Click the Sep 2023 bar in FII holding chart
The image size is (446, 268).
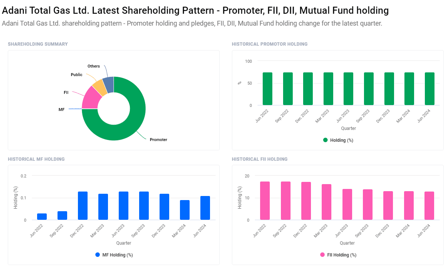[x=368, y=205]
